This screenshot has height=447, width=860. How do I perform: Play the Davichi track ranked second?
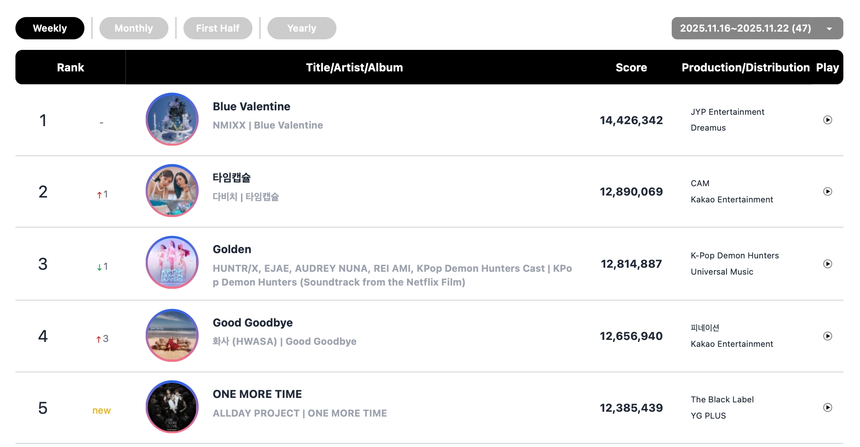(x=828, y=191)
